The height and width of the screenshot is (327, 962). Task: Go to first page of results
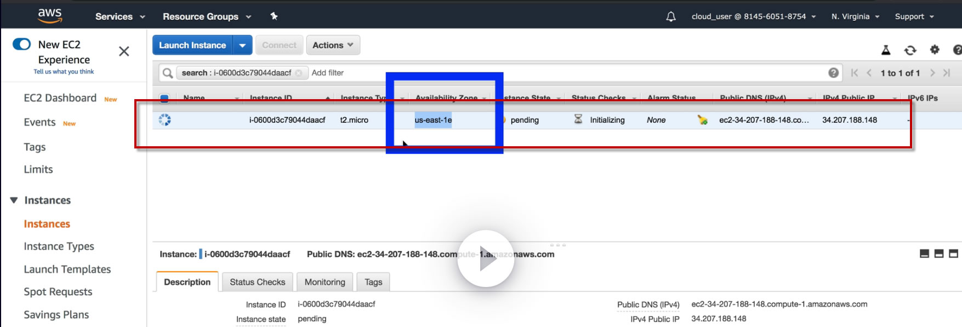[x=855, y=73]
